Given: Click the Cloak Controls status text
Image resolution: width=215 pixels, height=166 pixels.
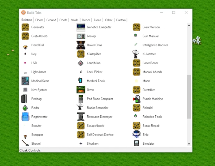Looking at the screenshot, I should coord(30,150).
